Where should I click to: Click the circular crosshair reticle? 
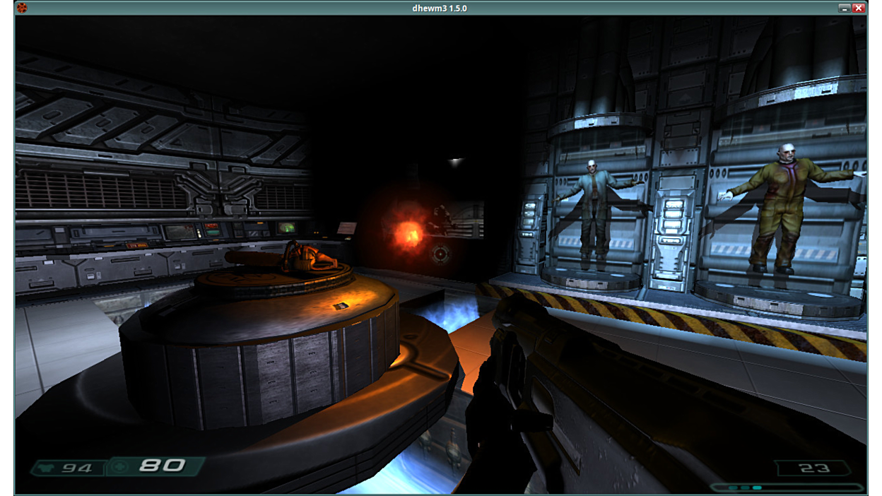tap(441, 253)
